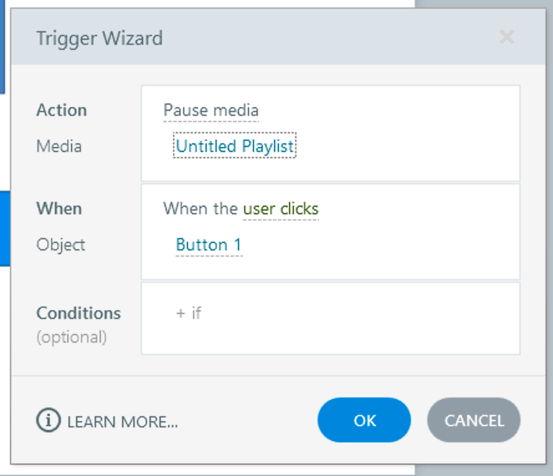Click the Action label
Image resolution: width=553 pixels, height=476 pixels.
coord(62,110)
